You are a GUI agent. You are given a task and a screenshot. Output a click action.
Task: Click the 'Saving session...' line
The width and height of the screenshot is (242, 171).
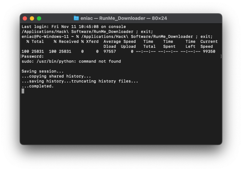pyautogui.click(x=42, y=71)
